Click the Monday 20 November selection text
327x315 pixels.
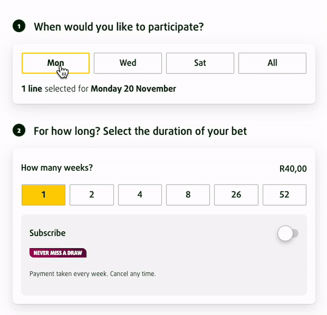click(x=133, y=89)
